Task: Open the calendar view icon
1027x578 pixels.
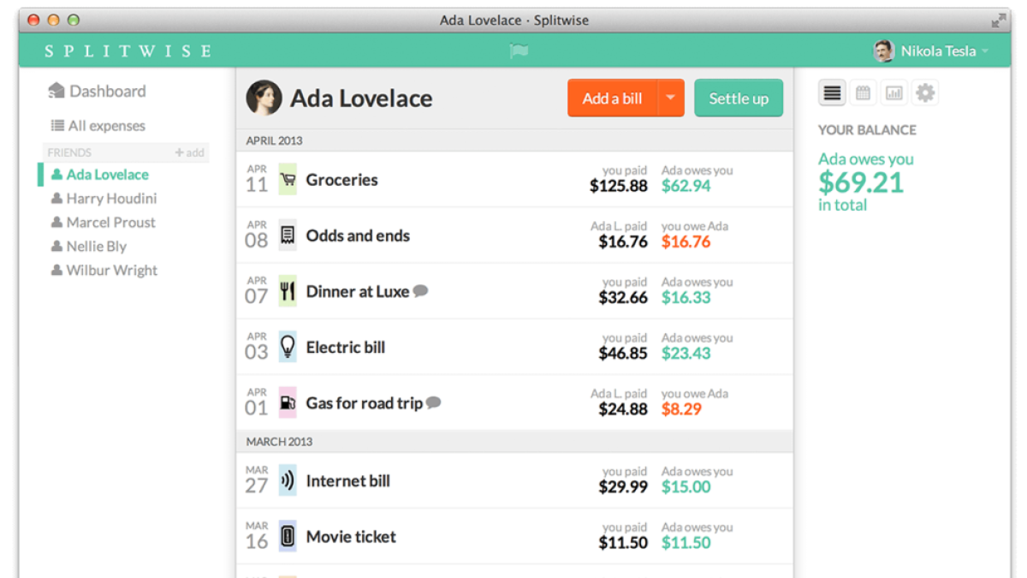Action: point(863,93)
